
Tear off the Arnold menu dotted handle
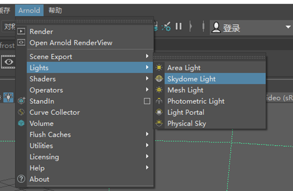pyautogui.click(x=84, y=21)
